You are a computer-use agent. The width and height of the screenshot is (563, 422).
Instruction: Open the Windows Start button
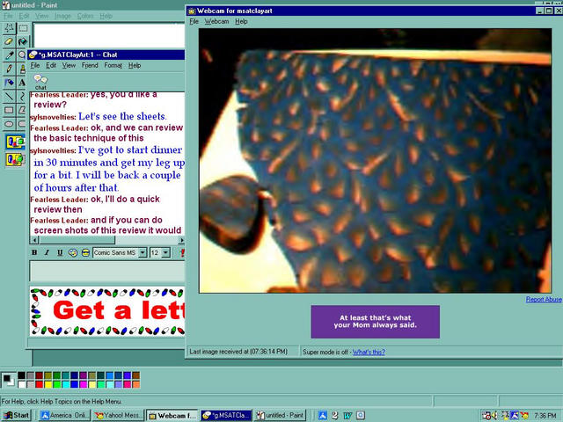[17, 416]
